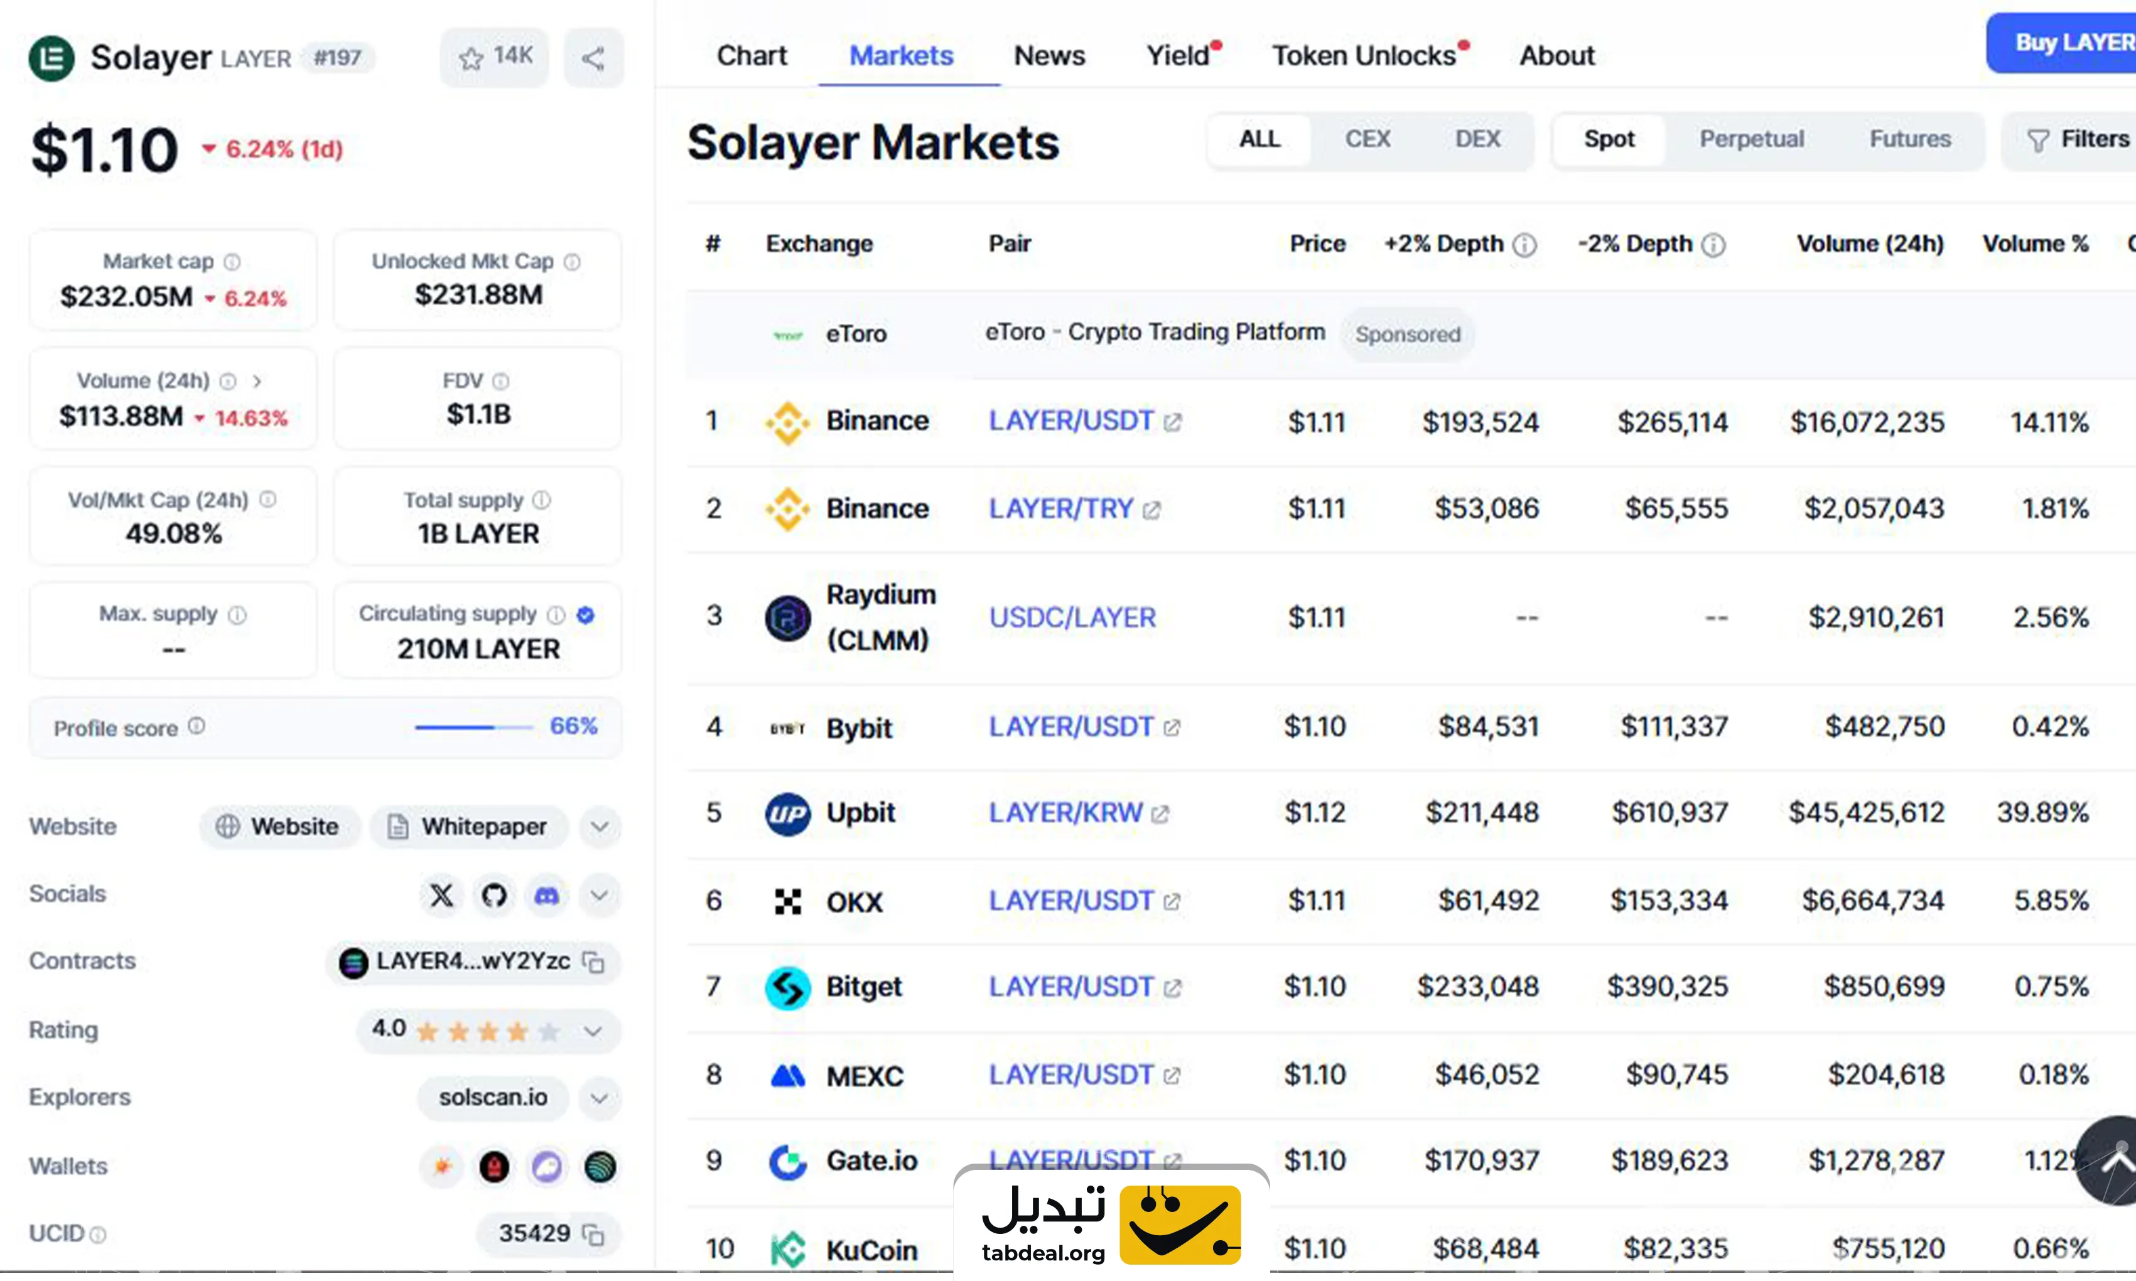Screen dimensions: 2136x1281
Task: Click the Bitget exchange name
Action: pos(863,987)
